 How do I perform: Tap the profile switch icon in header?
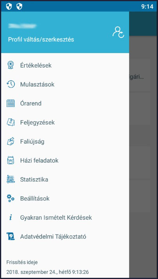(x=118, y=32)
